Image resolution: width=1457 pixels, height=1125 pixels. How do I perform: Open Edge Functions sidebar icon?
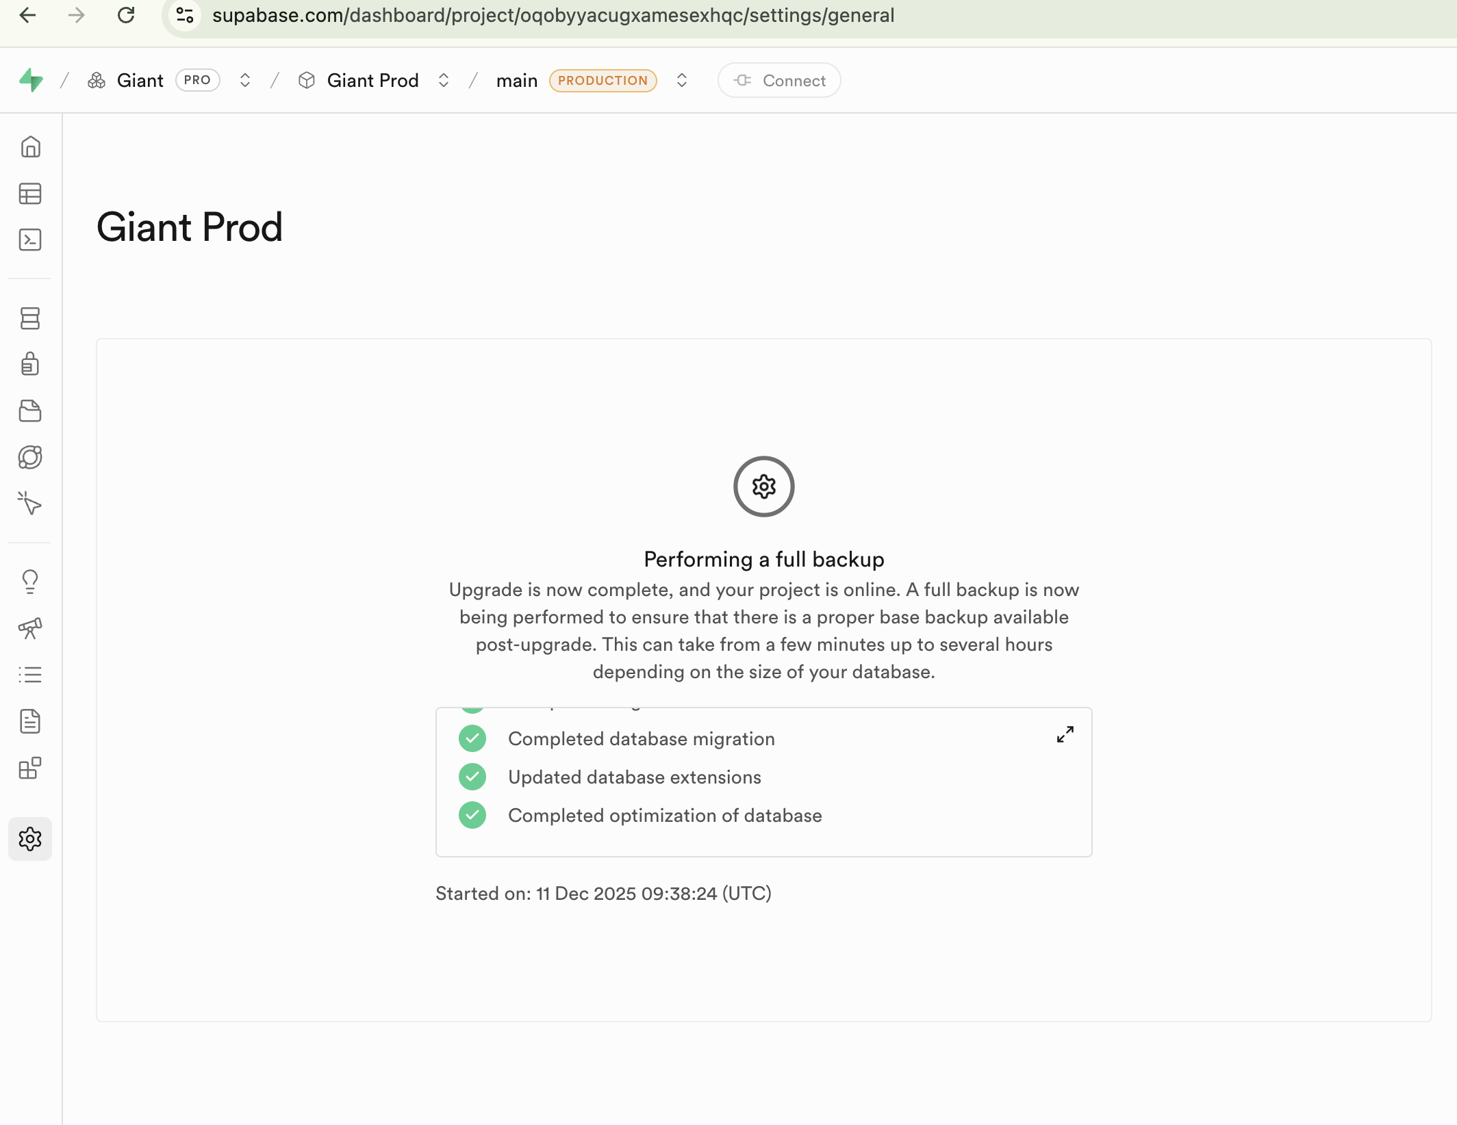pos(30,457)
